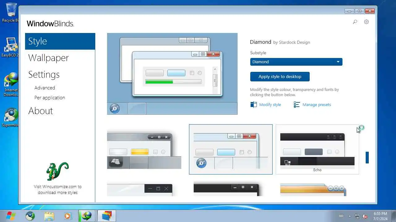This screenshot has height=222, width=396.
Task: Select the Internet Download Manager desktop icon
Action: pos(11,84)
